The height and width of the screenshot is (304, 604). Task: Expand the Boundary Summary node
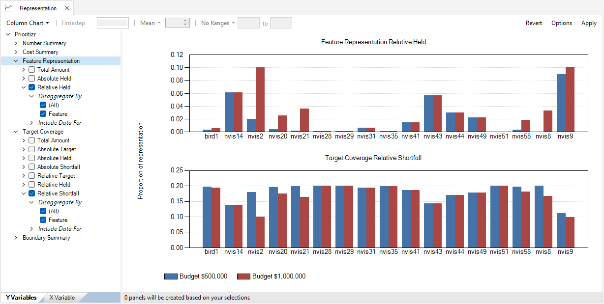[16, 238]
